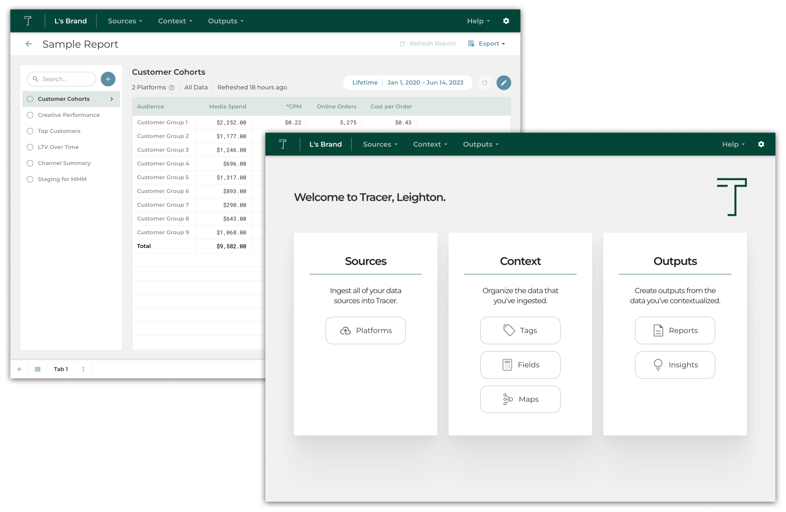Screen dimensions: 786x512
Task: Open the Outputs dropdown in the Welcome window
Action: pos(481,144)
